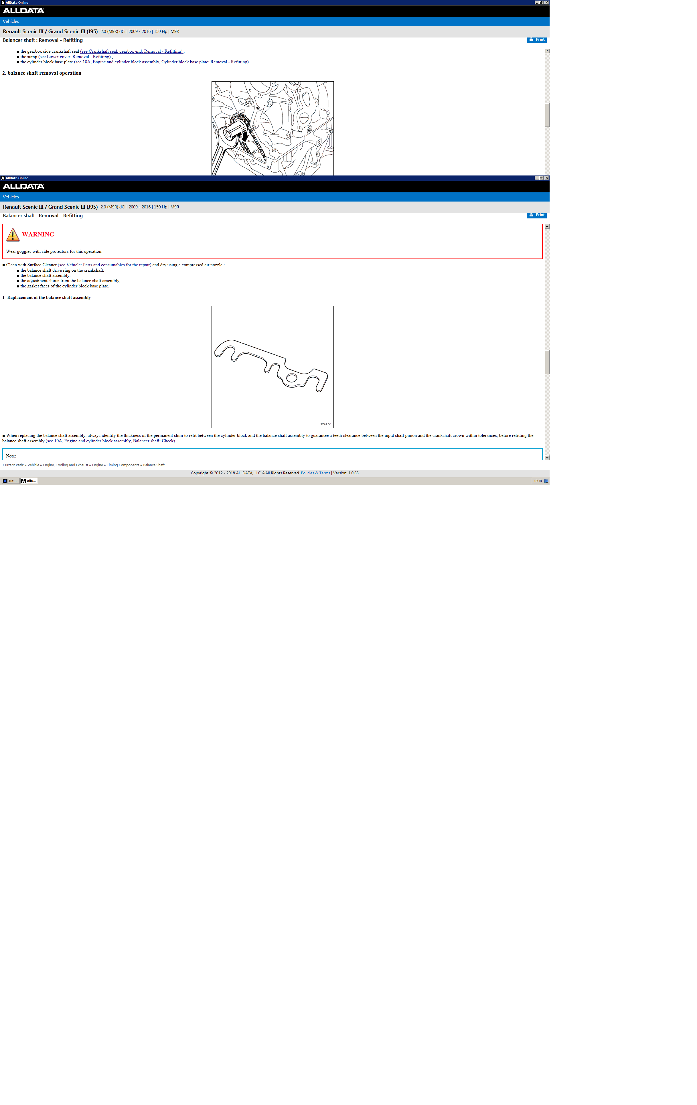Click scroll-up arrow in the upper window
Image resolution: width=697 pixels, height=1105 pixels.
pyautogui.click(x=547, y=52)
